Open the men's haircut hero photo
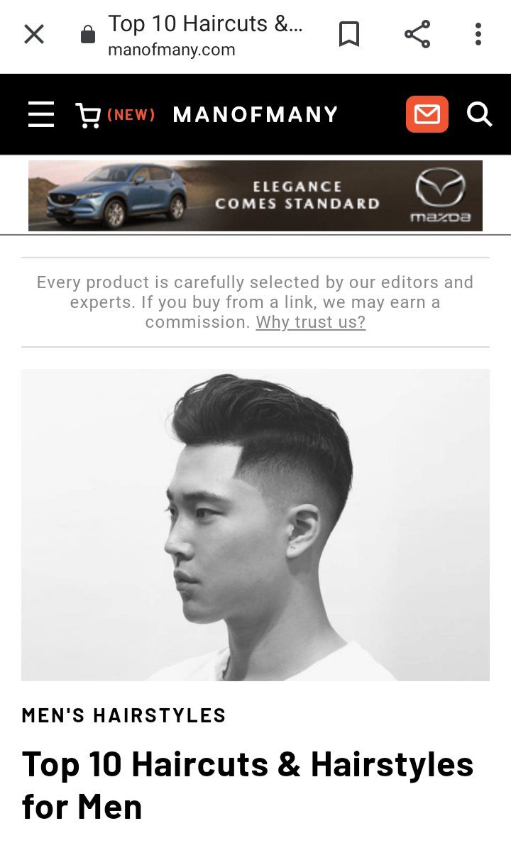The height and width of the screenshot is (843, 511). 255,524
